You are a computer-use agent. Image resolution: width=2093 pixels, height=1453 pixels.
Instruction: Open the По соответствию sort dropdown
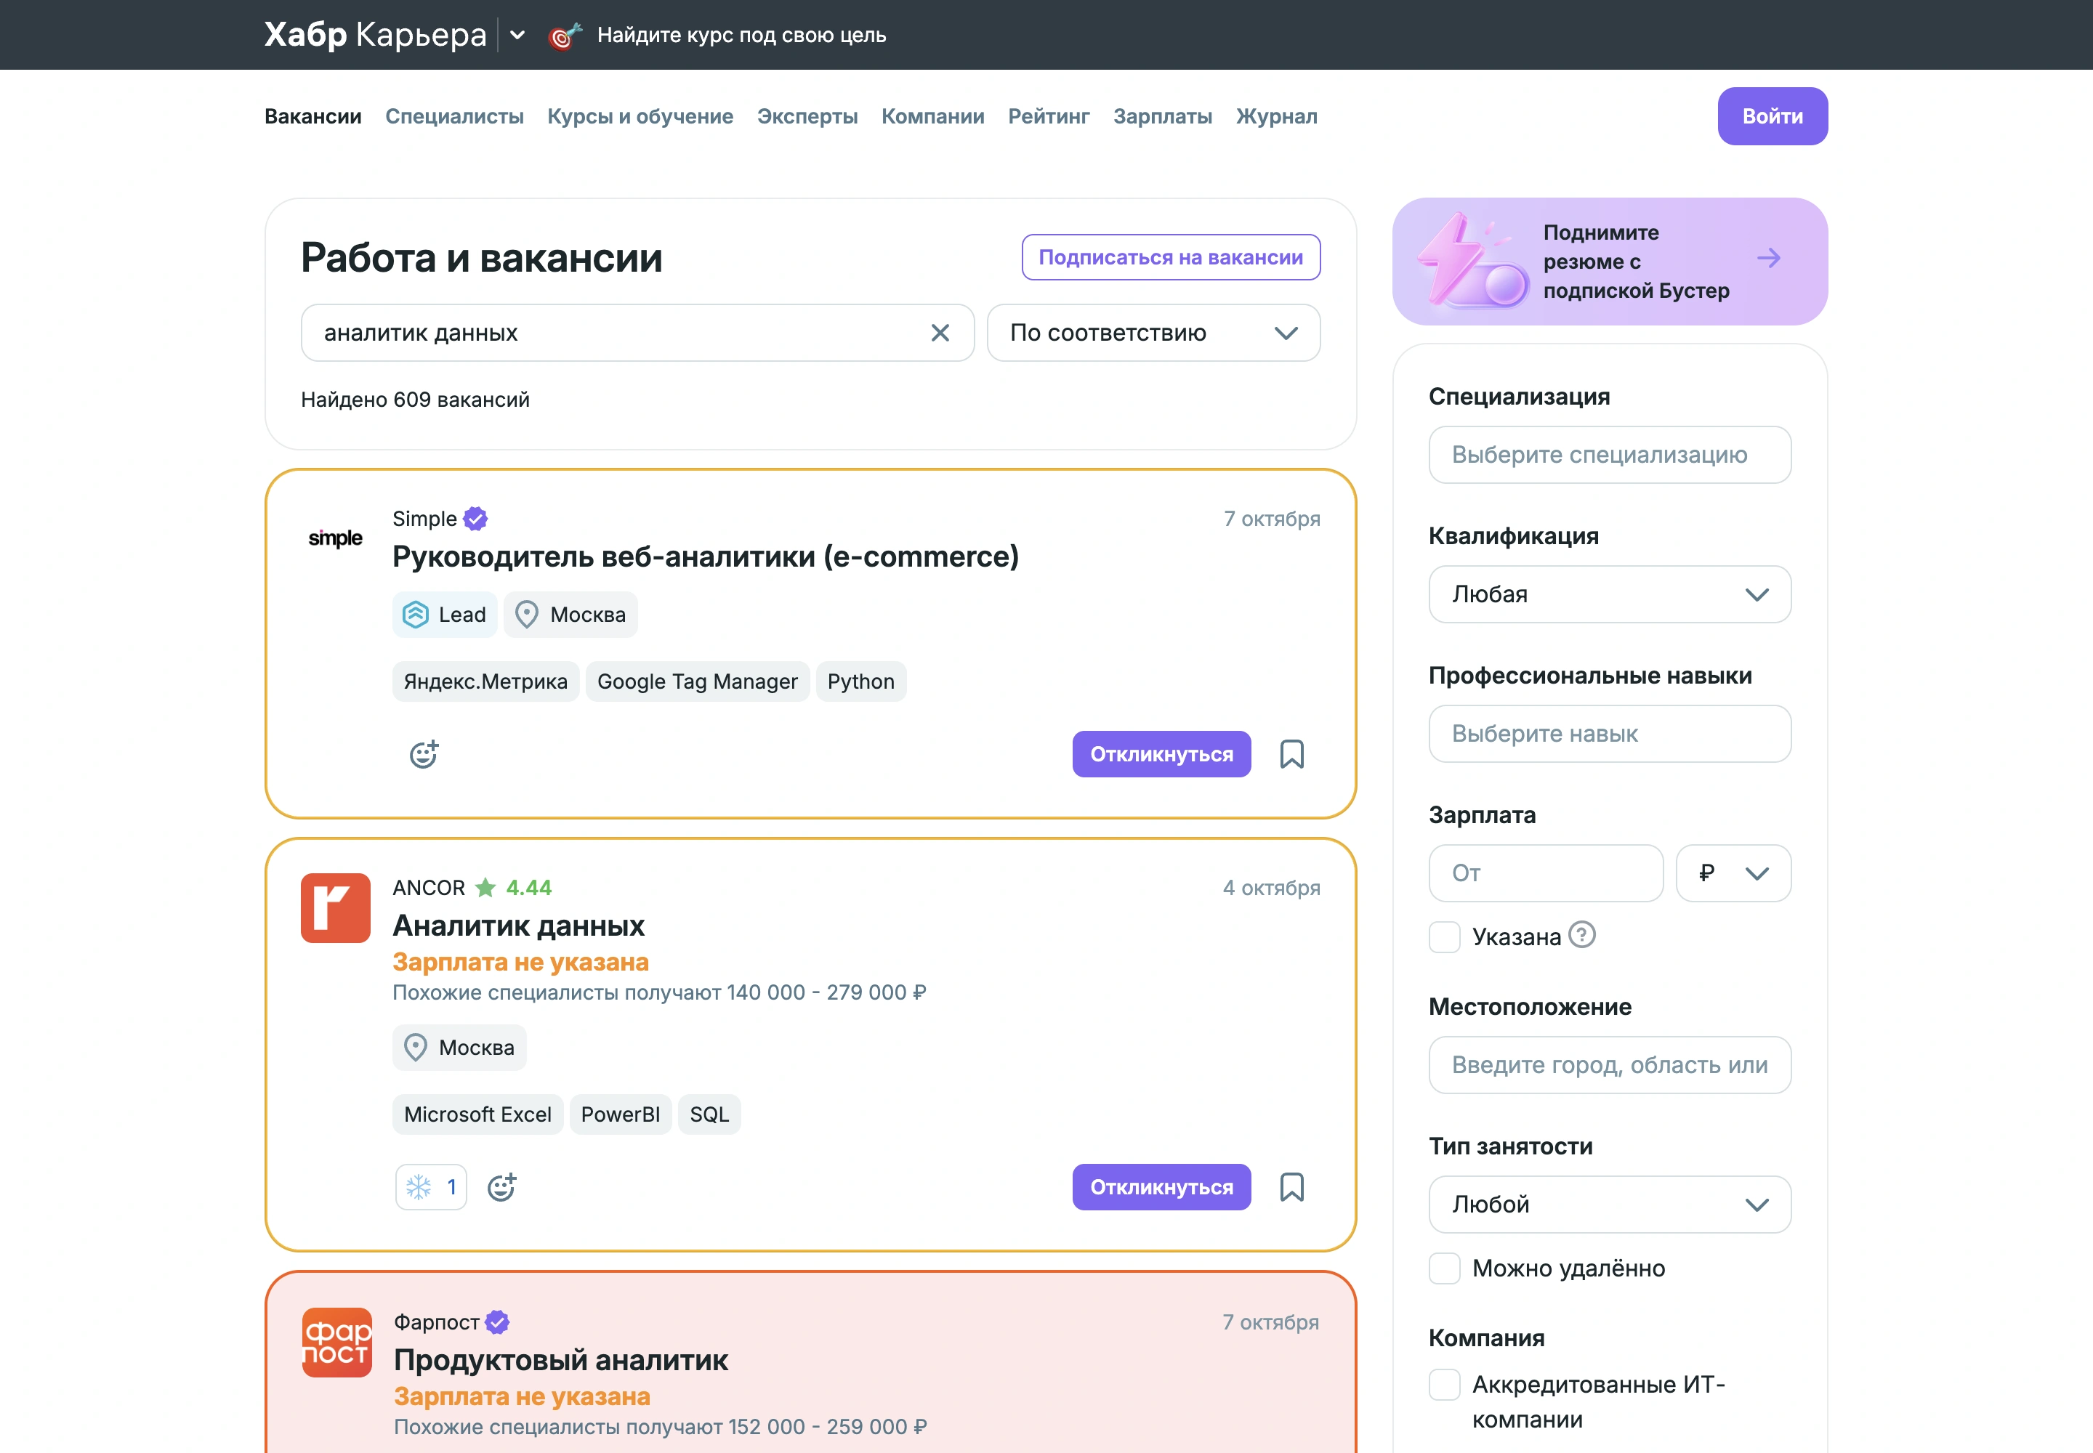1154,333
